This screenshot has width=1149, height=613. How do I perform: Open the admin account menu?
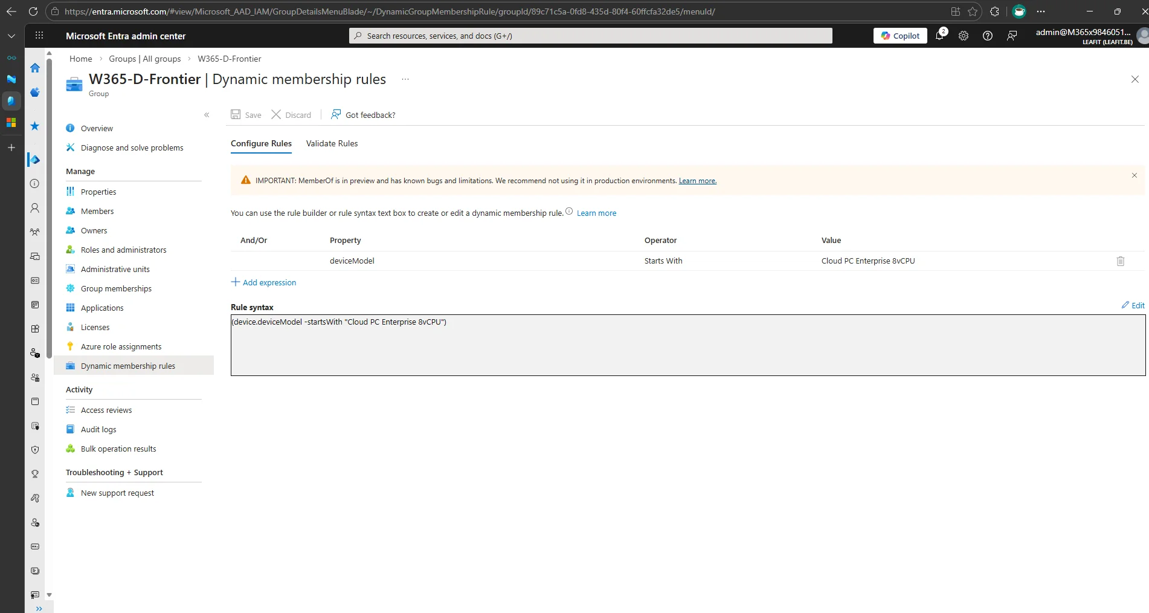click(1090, 36)
